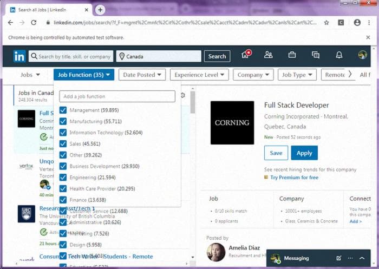Click the browser forward arrow
The image size is (379, 269).
click(x=22, y=23)
